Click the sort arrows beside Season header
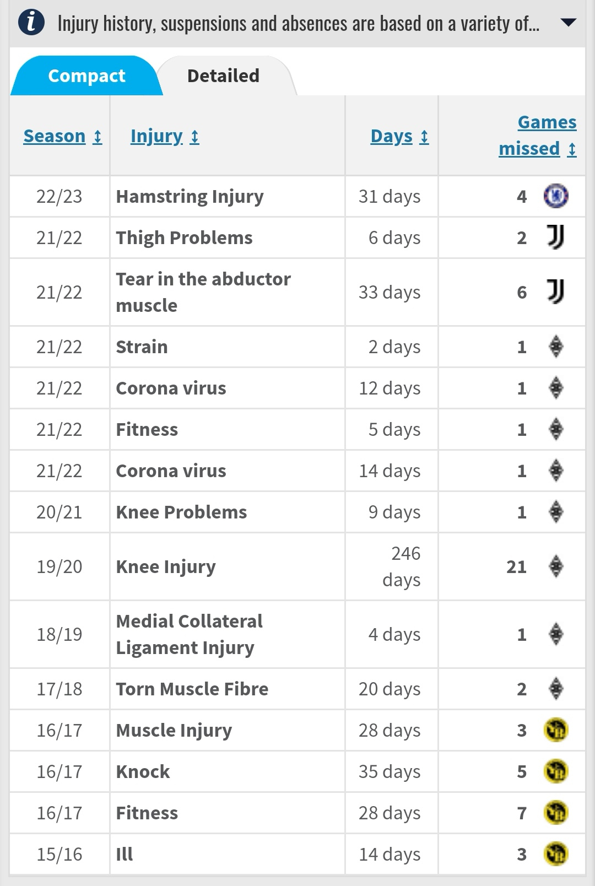Screen dimensions: 595x886 (98, 137)
